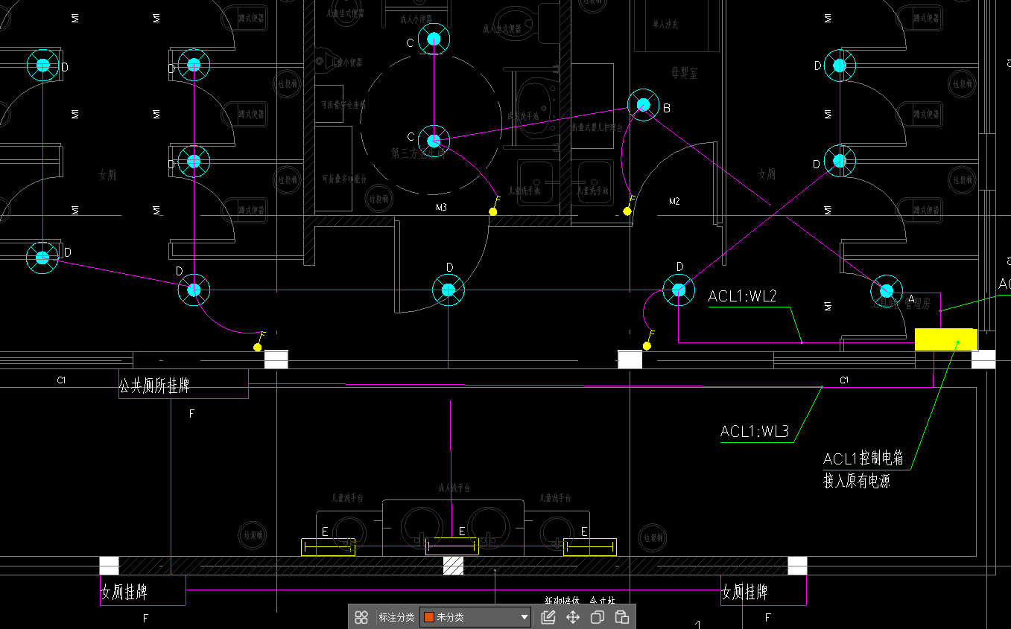Select the light fixture labeled A
The height and width of the screenshot is (629, 1011).
(x=886, y=290)
